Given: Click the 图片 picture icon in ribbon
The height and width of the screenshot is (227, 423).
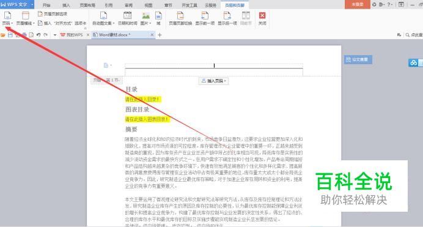Looking at the screenshot, I should [146, 16].
